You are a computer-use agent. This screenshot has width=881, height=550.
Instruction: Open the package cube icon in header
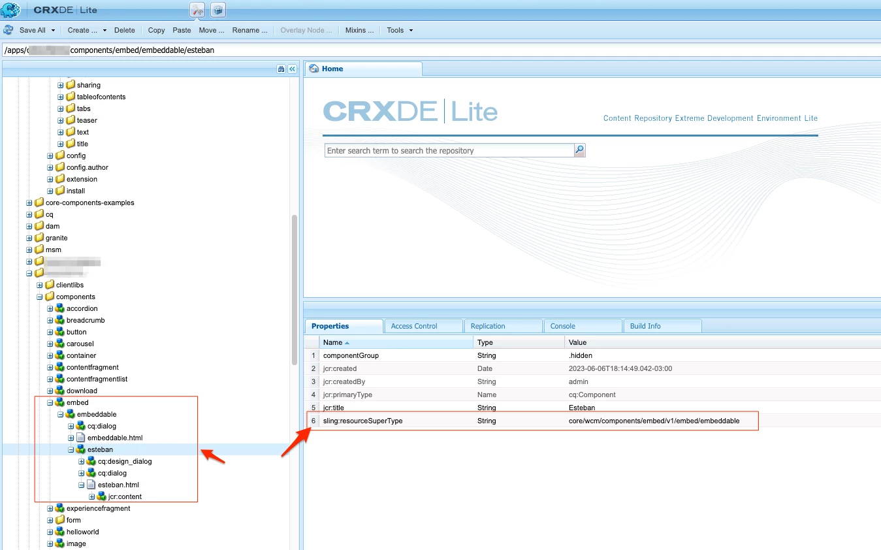(218, 9)
